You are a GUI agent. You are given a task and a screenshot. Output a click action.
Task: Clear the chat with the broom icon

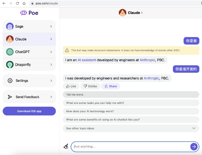coord(66,146)
